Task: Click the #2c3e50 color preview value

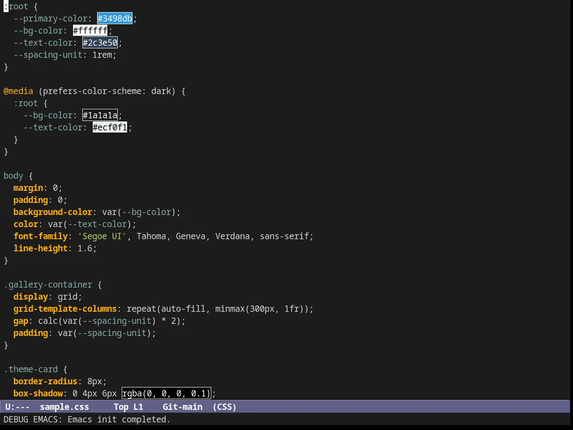Action: (x=100, y=43)
